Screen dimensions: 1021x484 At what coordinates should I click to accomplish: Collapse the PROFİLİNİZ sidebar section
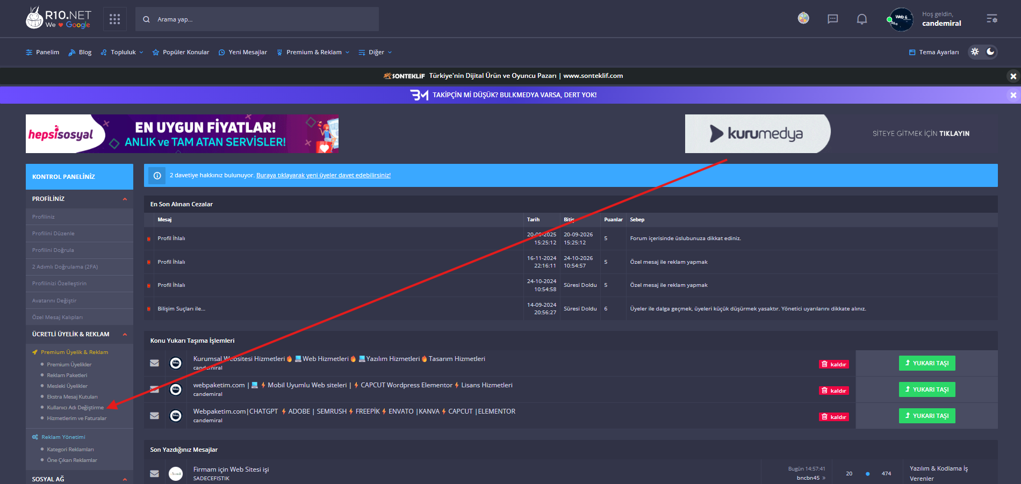125,199
